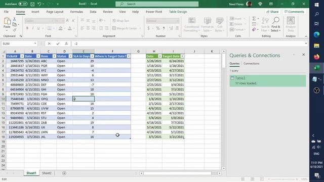Expand the Name Box dropdown
The image size is (324, 182).
coord(35,43)
